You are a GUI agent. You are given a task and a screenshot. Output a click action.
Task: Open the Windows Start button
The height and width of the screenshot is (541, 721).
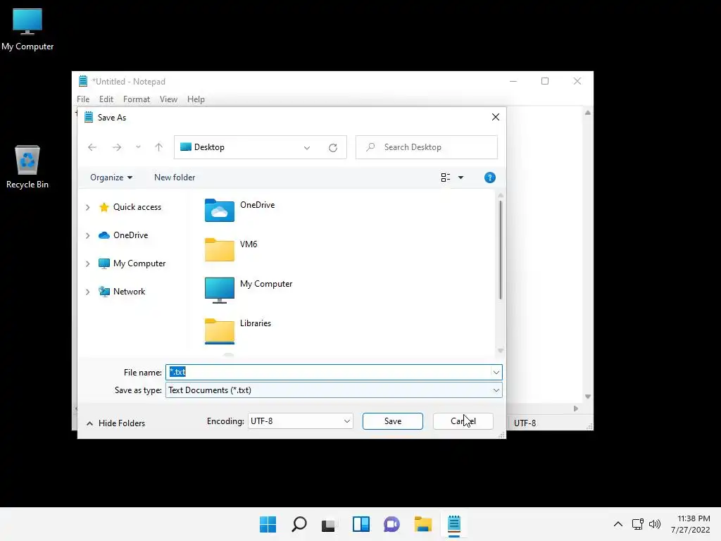[x=268, y=524]
